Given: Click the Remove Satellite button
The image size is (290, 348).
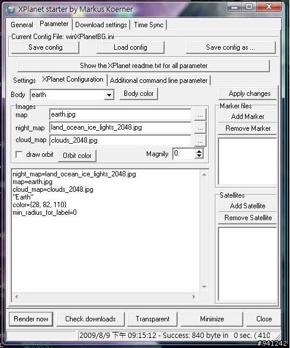Looking at the screenshot, I should click(247, 218).
